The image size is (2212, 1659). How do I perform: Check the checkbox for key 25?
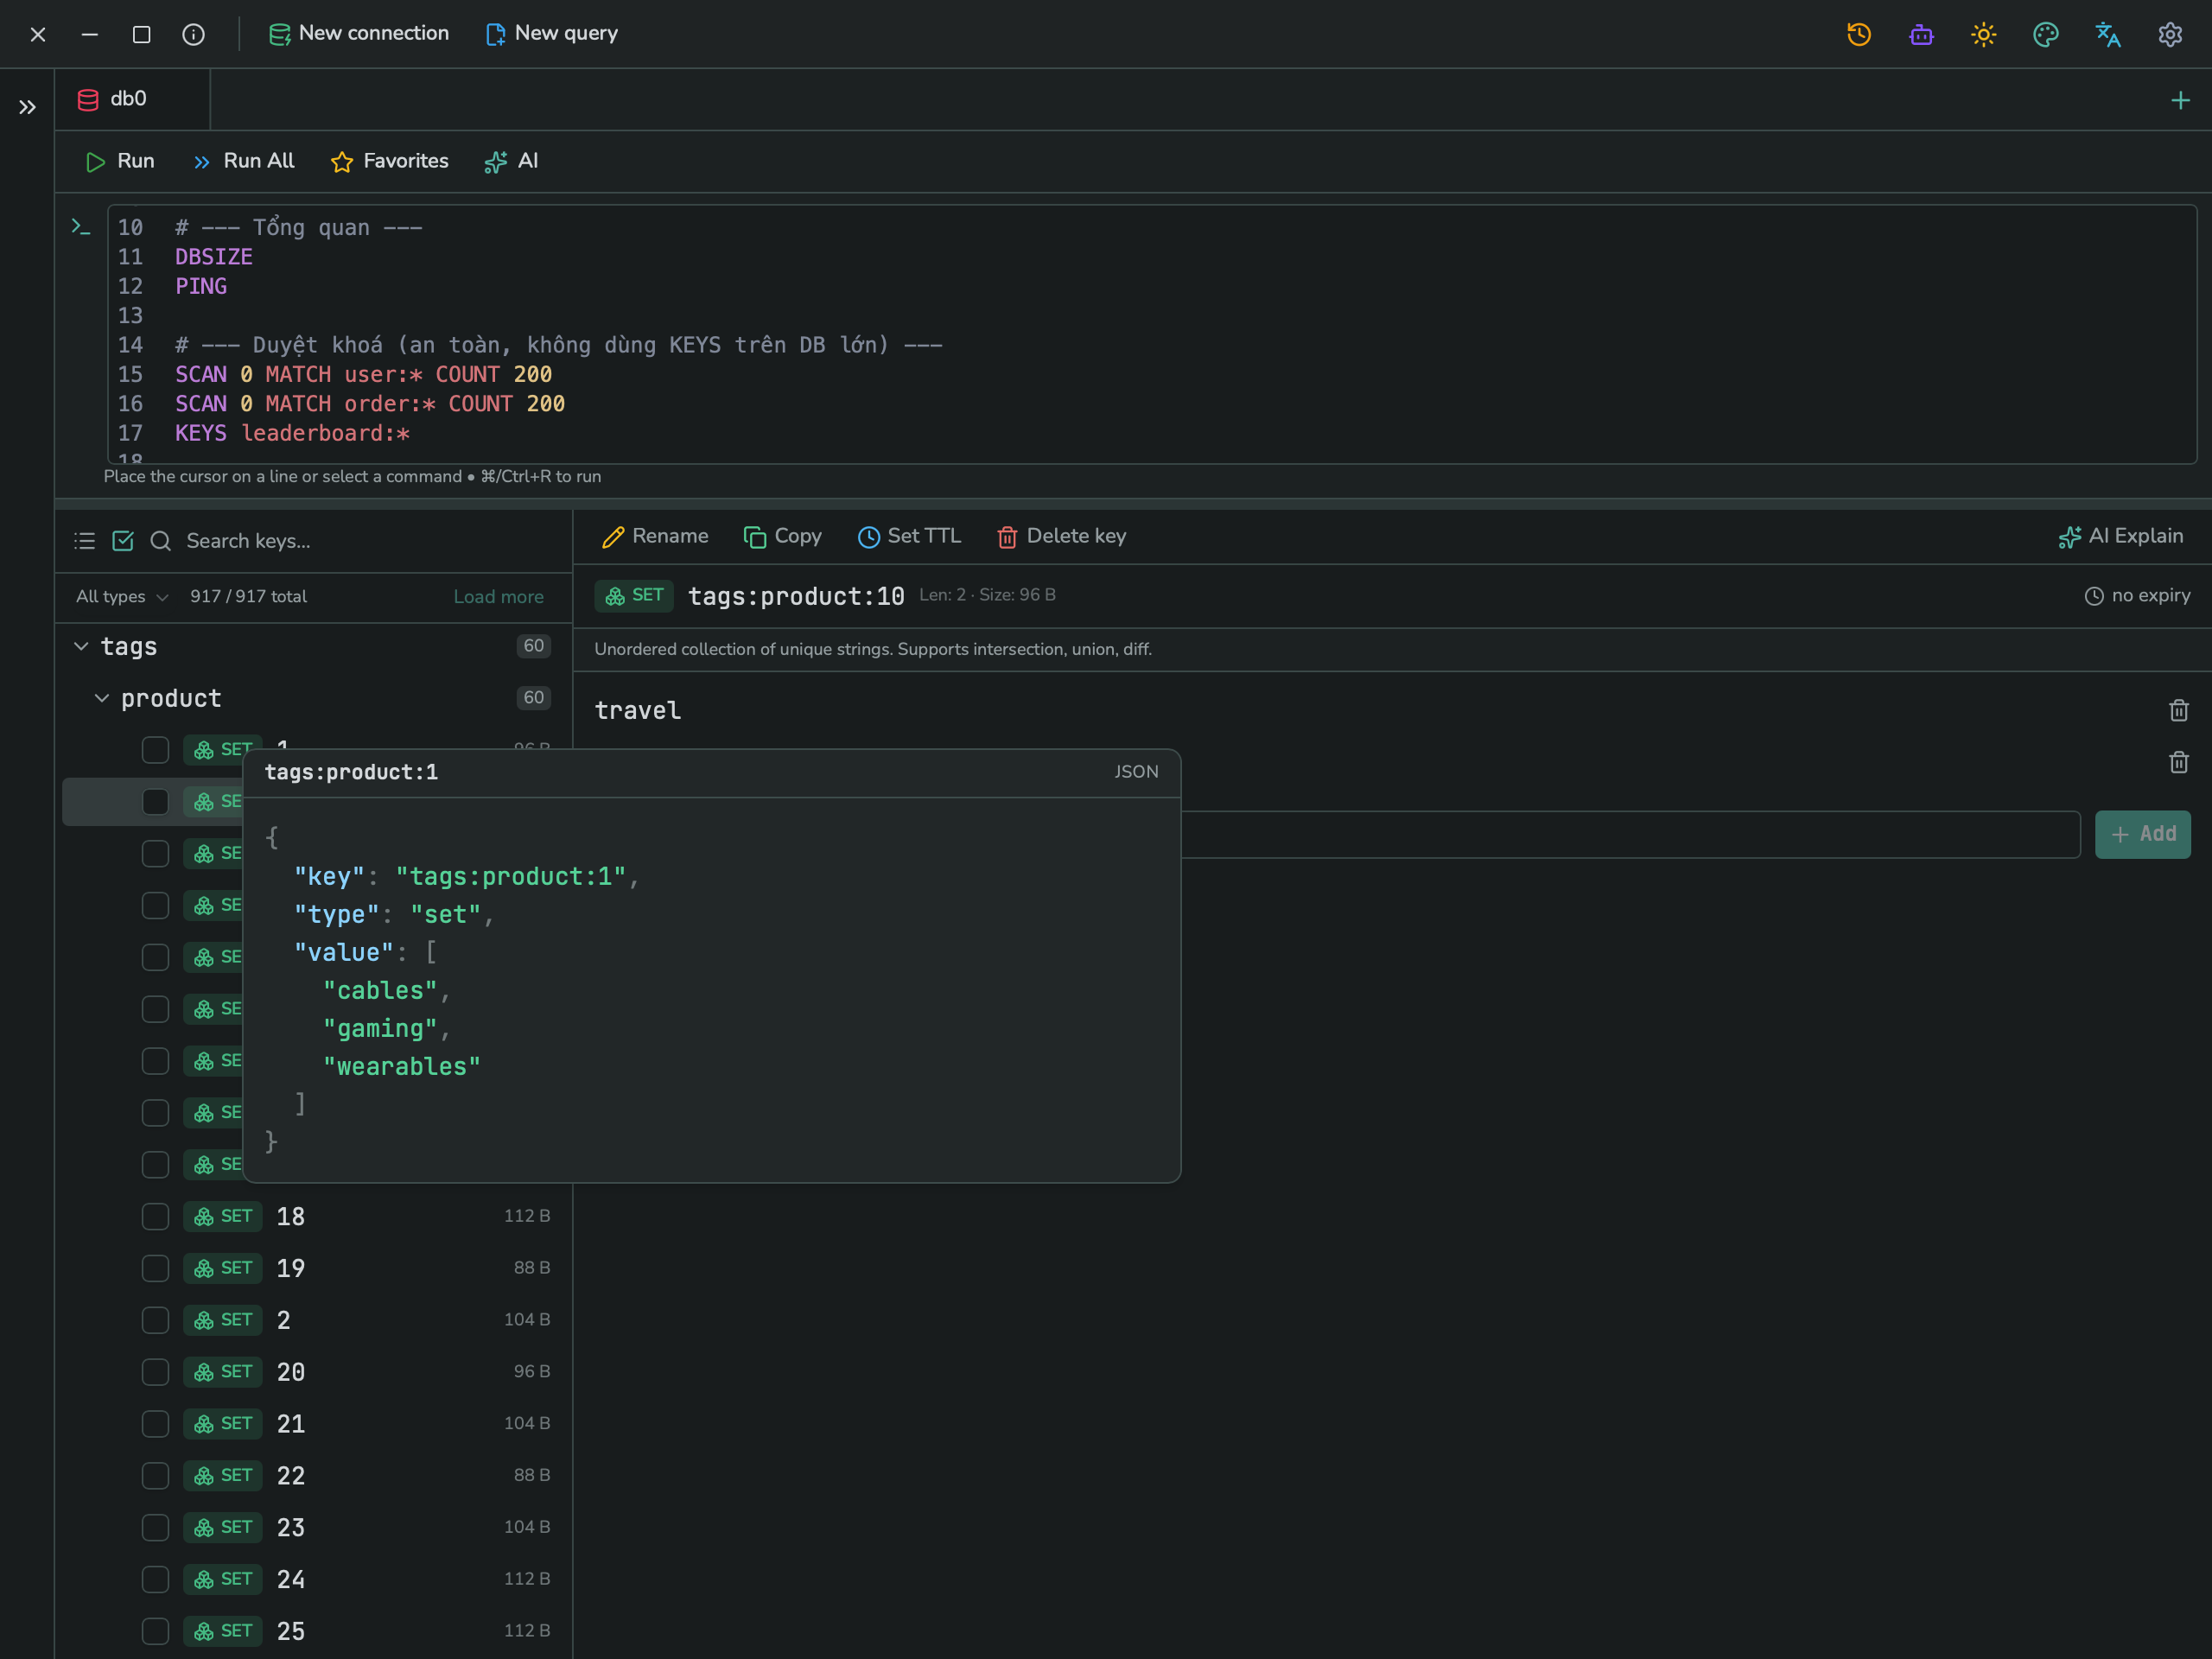pos(155,1631)
